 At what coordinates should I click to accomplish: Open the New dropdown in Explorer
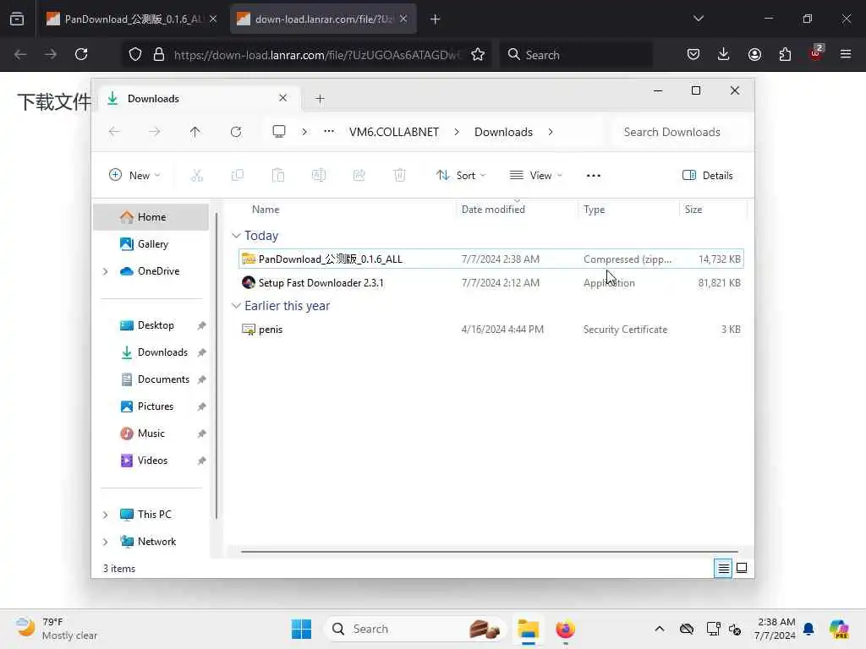134,176
